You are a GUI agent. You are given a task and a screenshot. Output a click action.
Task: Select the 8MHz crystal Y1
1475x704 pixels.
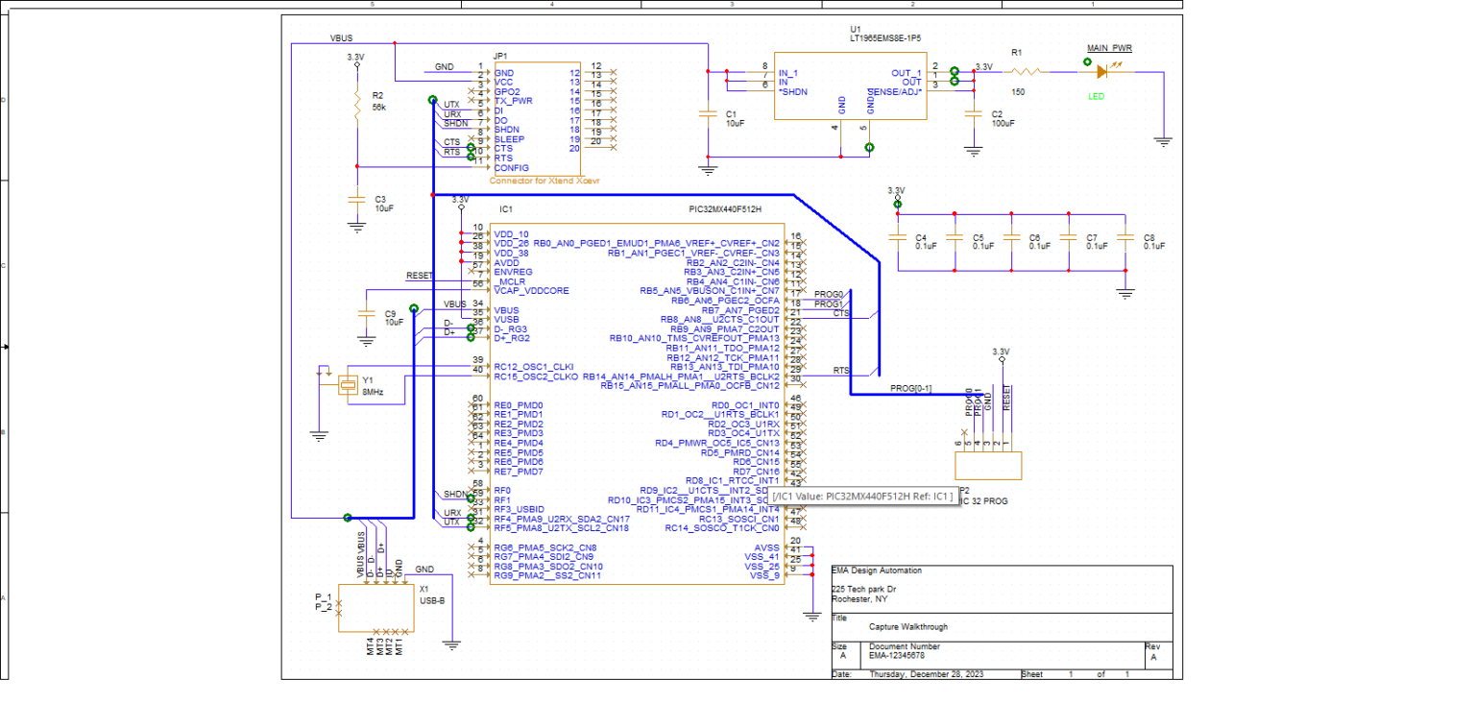[x=350, y=383]
